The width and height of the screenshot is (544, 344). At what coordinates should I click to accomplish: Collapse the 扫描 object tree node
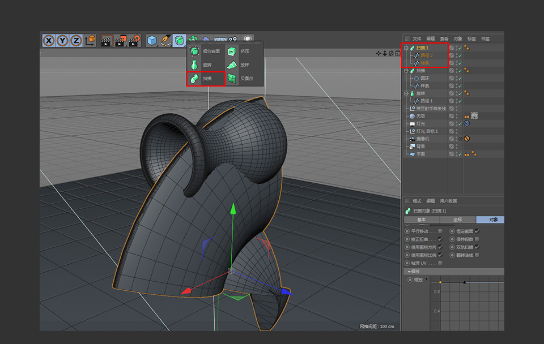click(x=406, y=71)
